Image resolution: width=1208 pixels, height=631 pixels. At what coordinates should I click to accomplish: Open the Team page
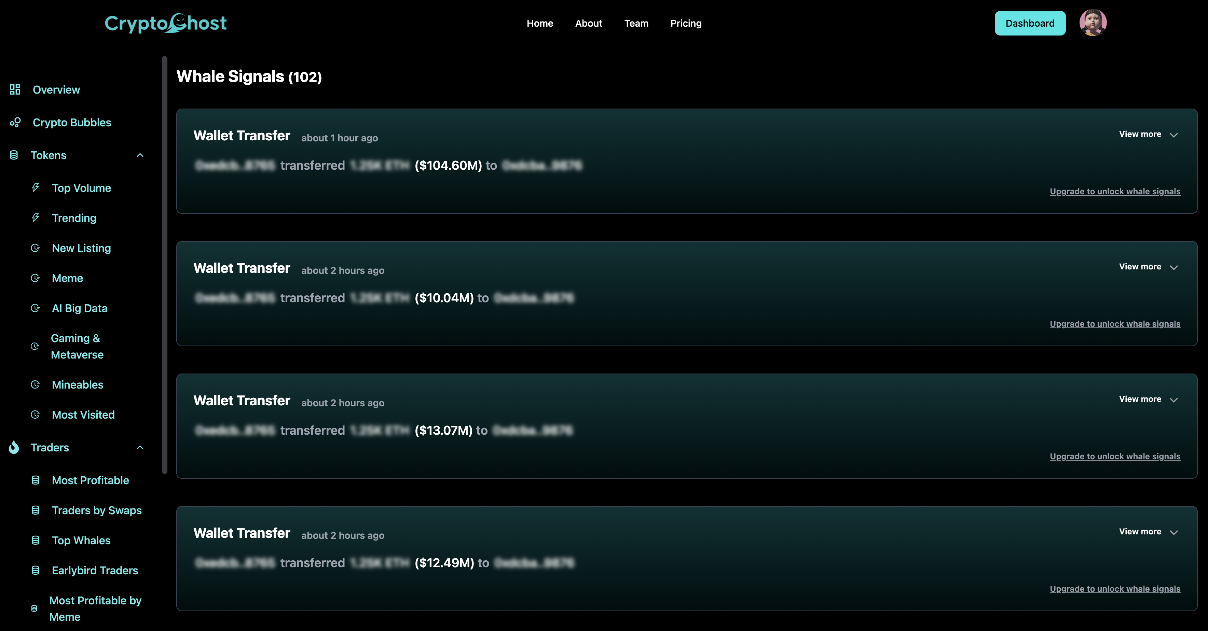tap(636, 23)
